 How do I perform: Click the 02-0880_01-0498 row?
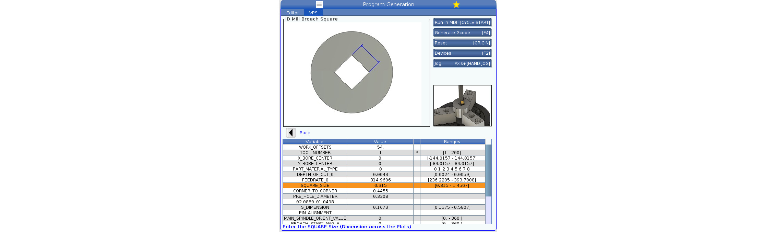(x=384, y=202)
